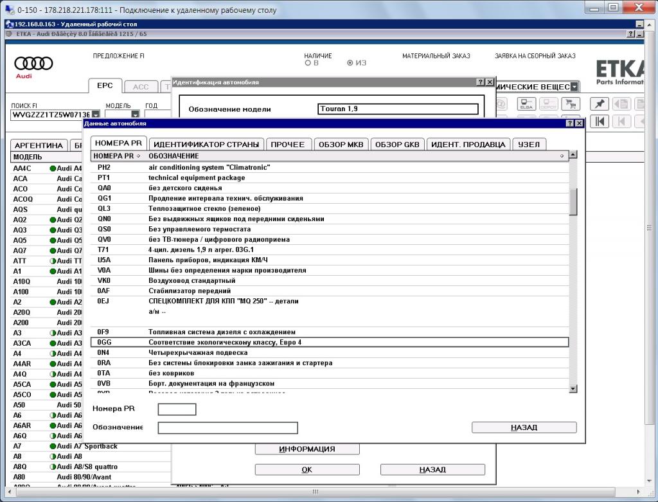This screenshot has height=502, width=658.
Task: Click the ПОИСК FI VIN input field
Action: click(51, 114)
